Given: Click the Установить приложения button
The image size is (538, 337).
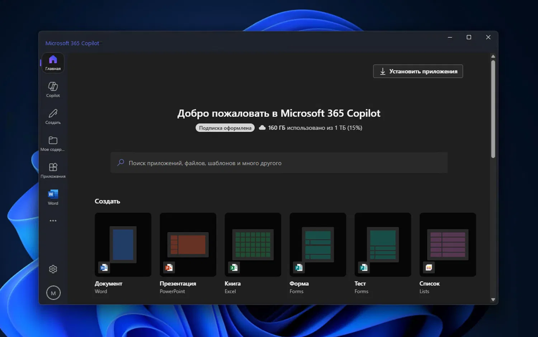Looking at the screenshot, I should [418, 71].
